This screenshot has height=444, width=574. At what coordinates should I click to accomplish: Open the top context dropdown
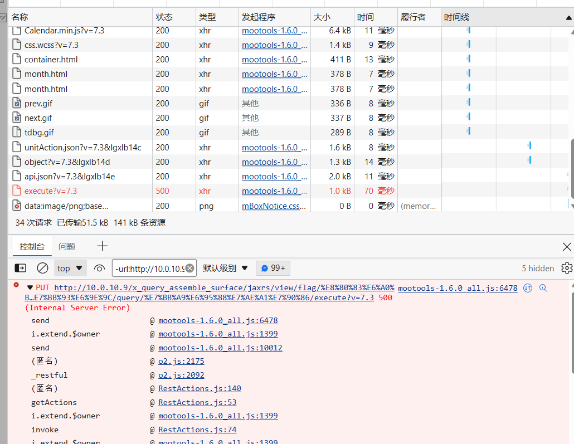pos(70,268)
